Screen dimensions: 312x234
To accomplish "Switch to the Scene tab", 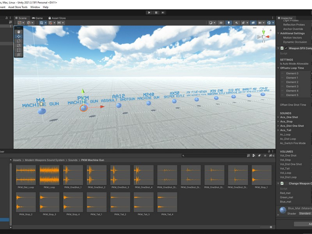I will tap(21, 18).
